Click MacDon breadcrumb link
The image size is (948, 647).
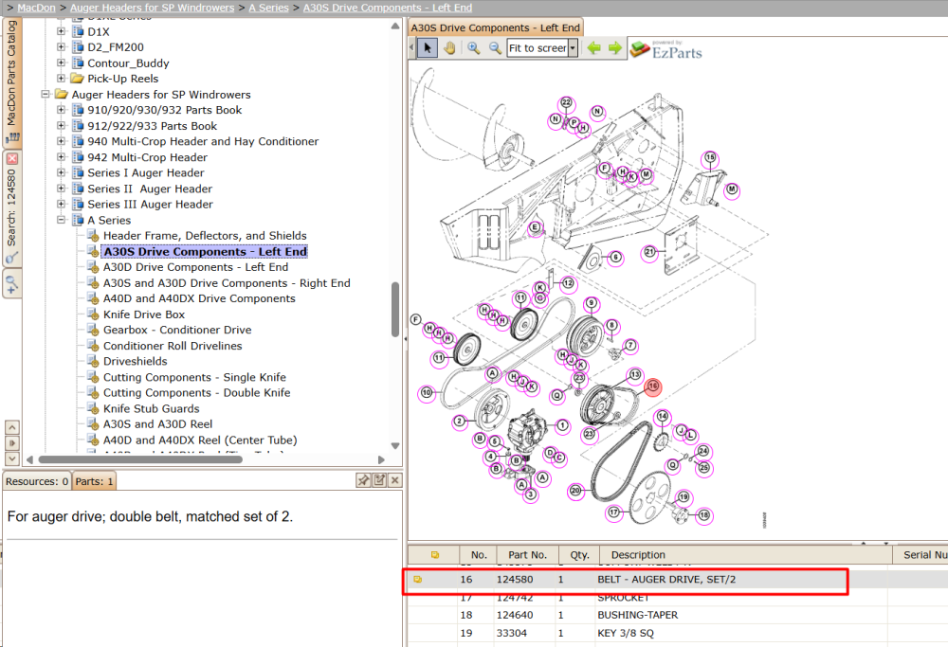(x=36, y=8)
